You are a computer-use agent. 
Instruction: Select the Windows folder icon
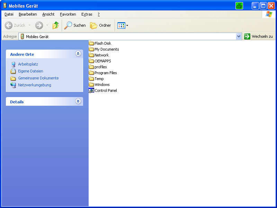coord(91,84)
